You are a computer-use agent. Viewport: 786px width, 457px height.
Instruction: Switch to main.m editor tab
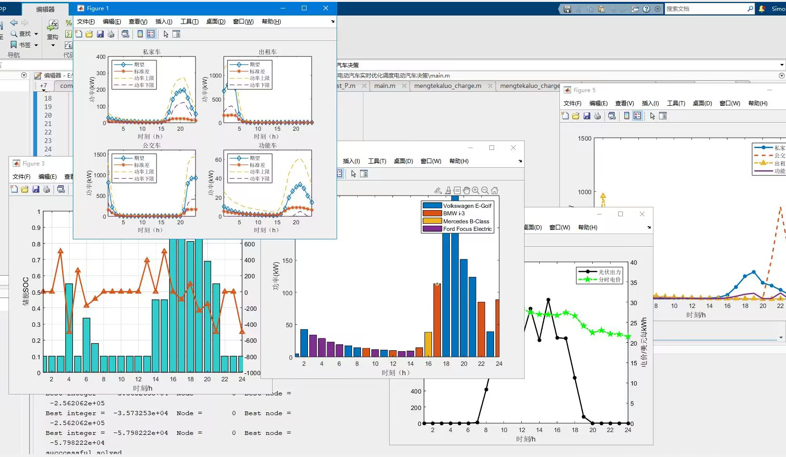tap(385, 86)
